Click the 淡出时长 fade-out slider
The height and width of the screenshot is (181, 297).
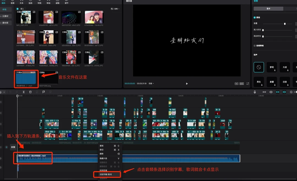(x=278, y=36)
